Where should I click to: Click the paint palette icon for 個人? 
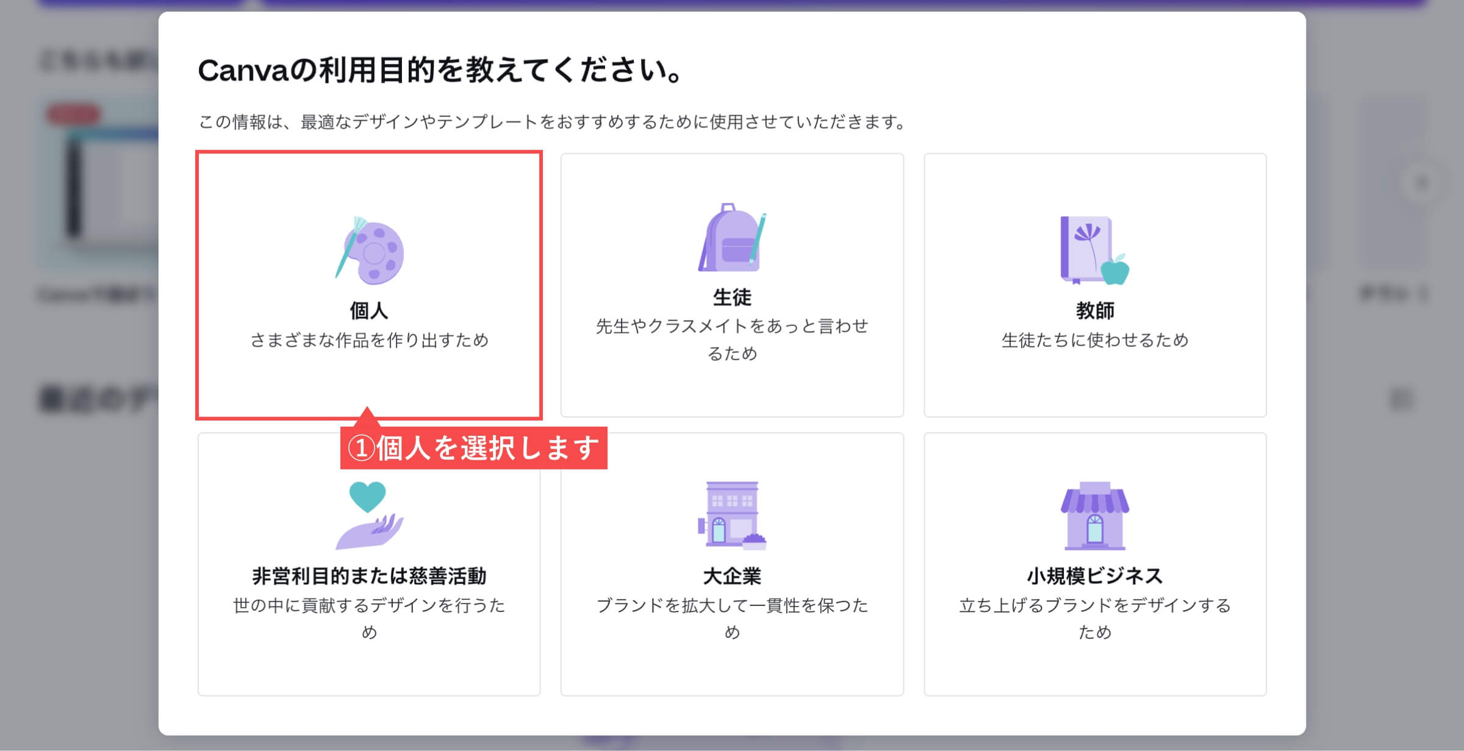(x=369, y=250)
